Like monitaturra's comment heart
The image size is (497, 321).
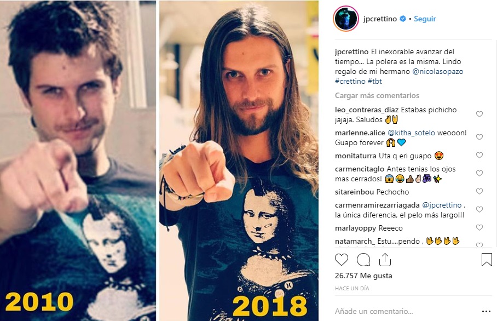point(479,155)
